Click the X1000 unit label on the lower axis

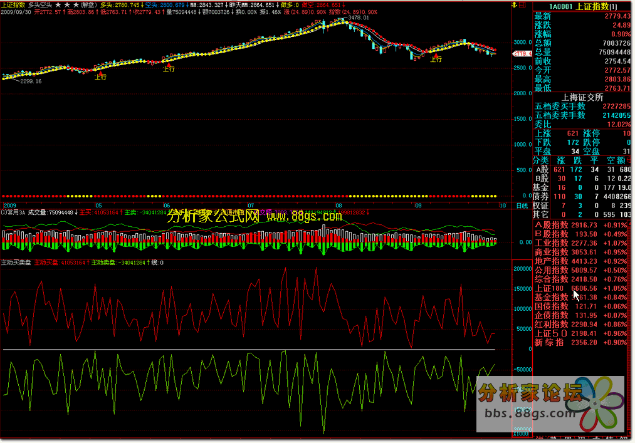coord(521,434)
